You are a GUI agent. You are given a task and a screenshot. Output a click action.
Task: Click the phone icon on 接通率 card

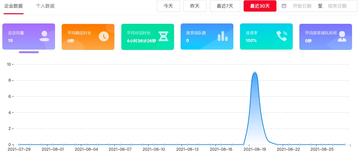tap(282, 36)
